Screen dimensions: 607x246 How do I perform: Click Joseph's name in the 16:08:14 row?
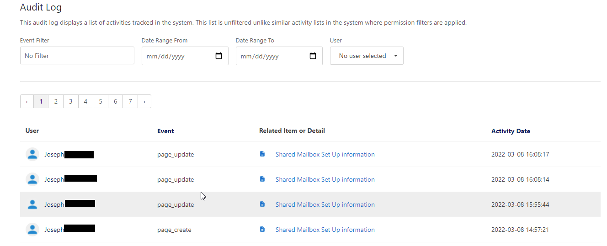point(54,179)
